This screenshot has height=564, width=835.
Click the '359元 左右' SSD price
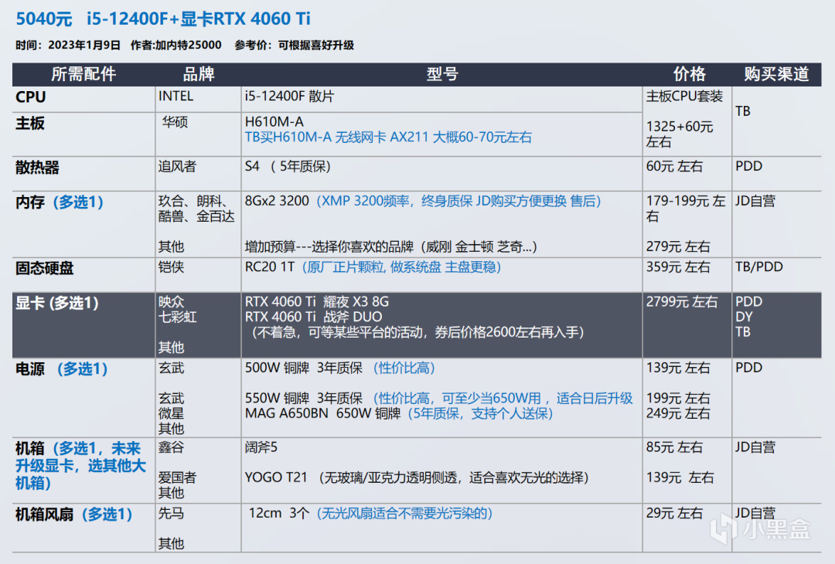tap(678, 267)
